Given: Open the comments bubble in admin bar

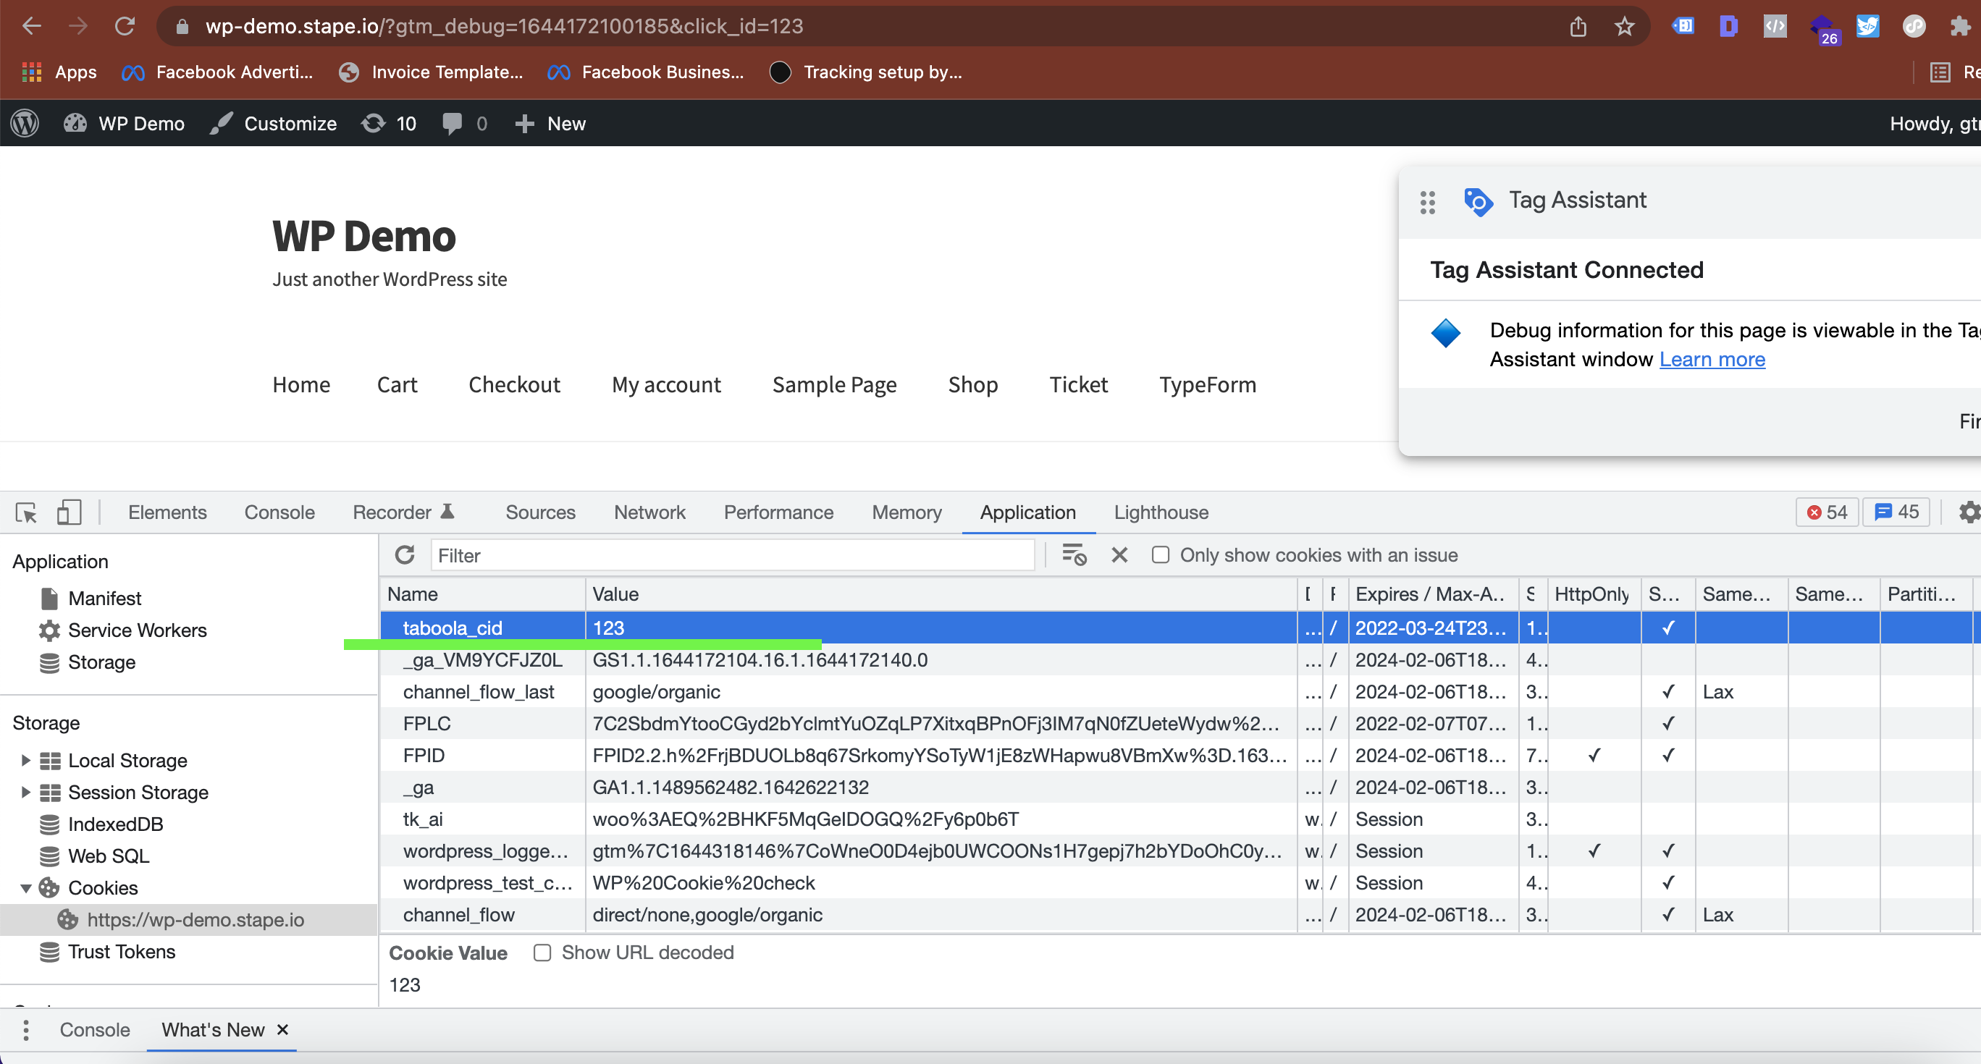Looking at the screenshot, I should 465,124.
